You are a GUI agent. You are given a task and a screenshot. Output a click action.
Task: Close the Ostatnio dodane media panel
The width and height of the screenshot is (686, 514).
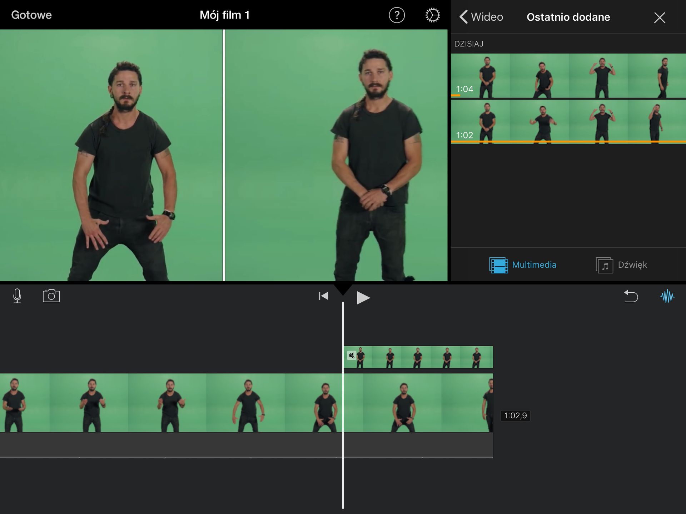[660, 17]
